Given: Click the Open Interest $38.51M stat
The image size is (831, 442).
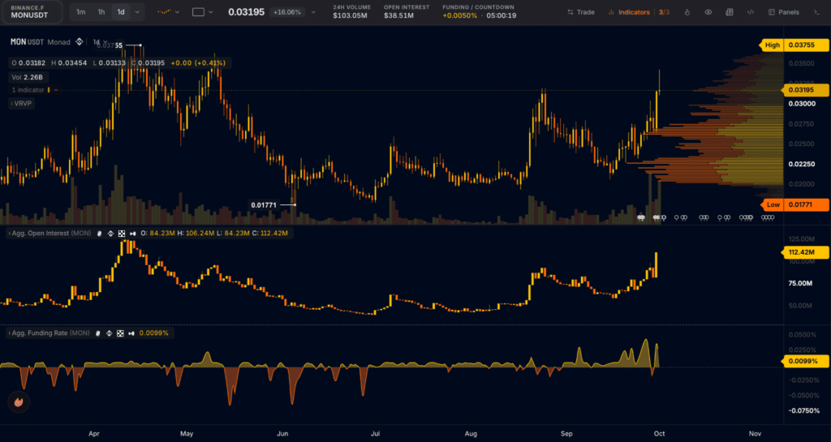Looking at the screenshot, I should [407, 11].
